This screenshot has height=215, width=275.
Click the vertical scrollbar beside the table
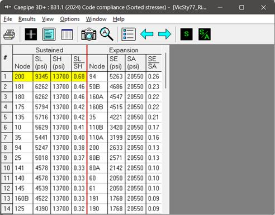point(165,71)
